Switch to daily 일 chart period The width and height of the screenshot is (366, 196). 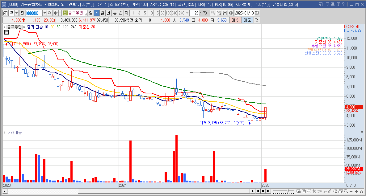[91, 13]
